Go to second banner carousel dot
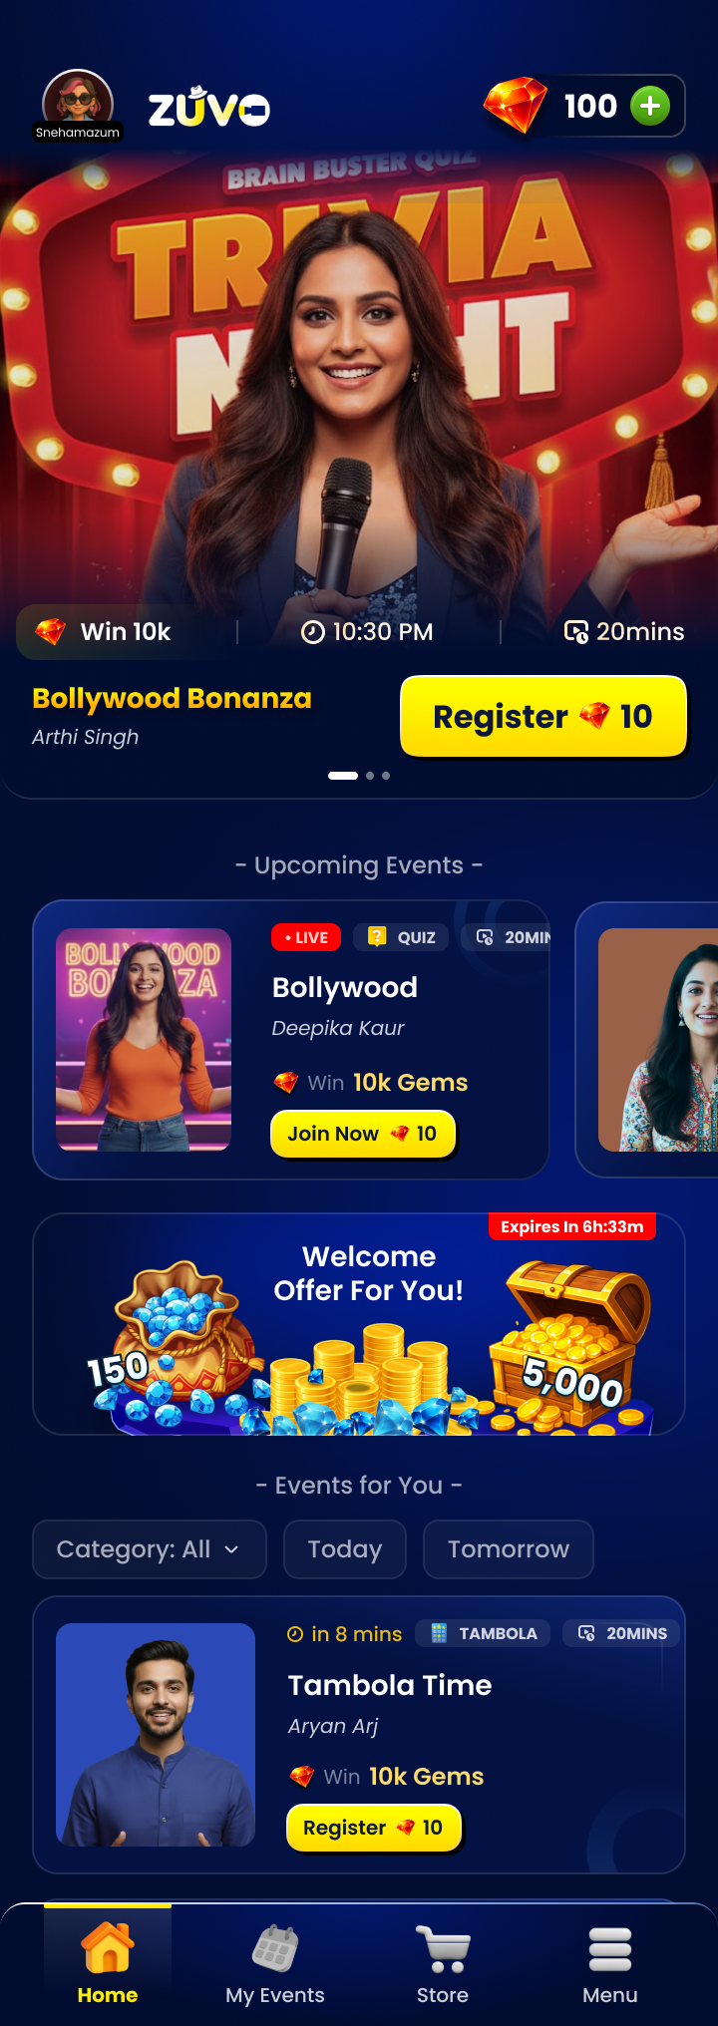This screenshot has width=718, height=2026. 370,776
